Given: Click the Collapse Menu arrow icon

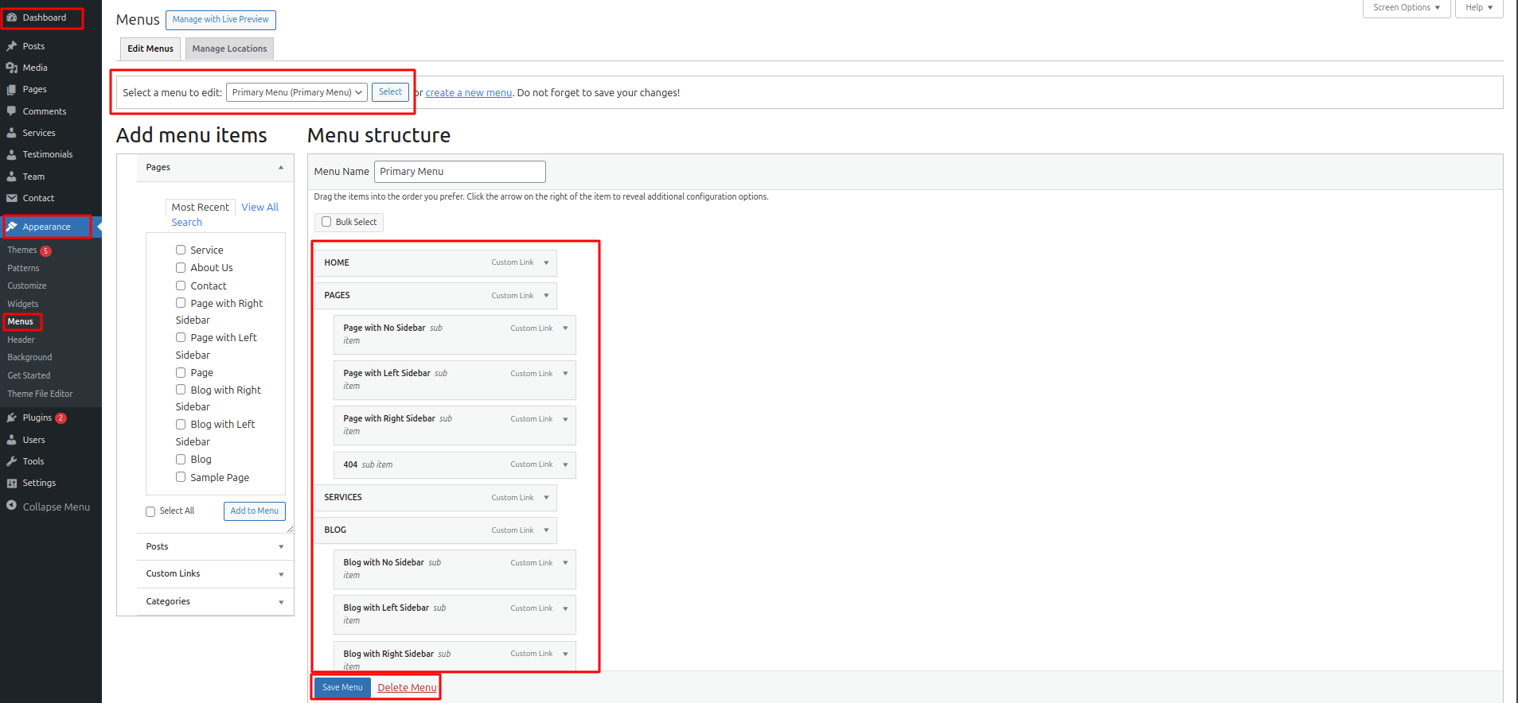Looking at the screenshot, I should 12,506.
